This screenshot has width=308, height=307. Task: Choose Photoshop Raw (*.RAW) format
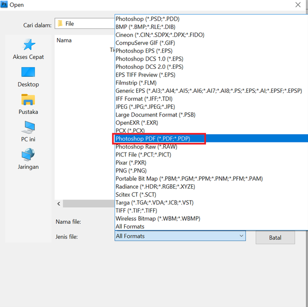(211, 147)
